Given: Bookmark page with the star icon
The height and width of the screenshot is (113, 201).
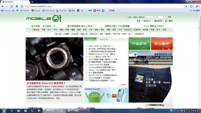Looking at the screenshot, I should 22,6.
